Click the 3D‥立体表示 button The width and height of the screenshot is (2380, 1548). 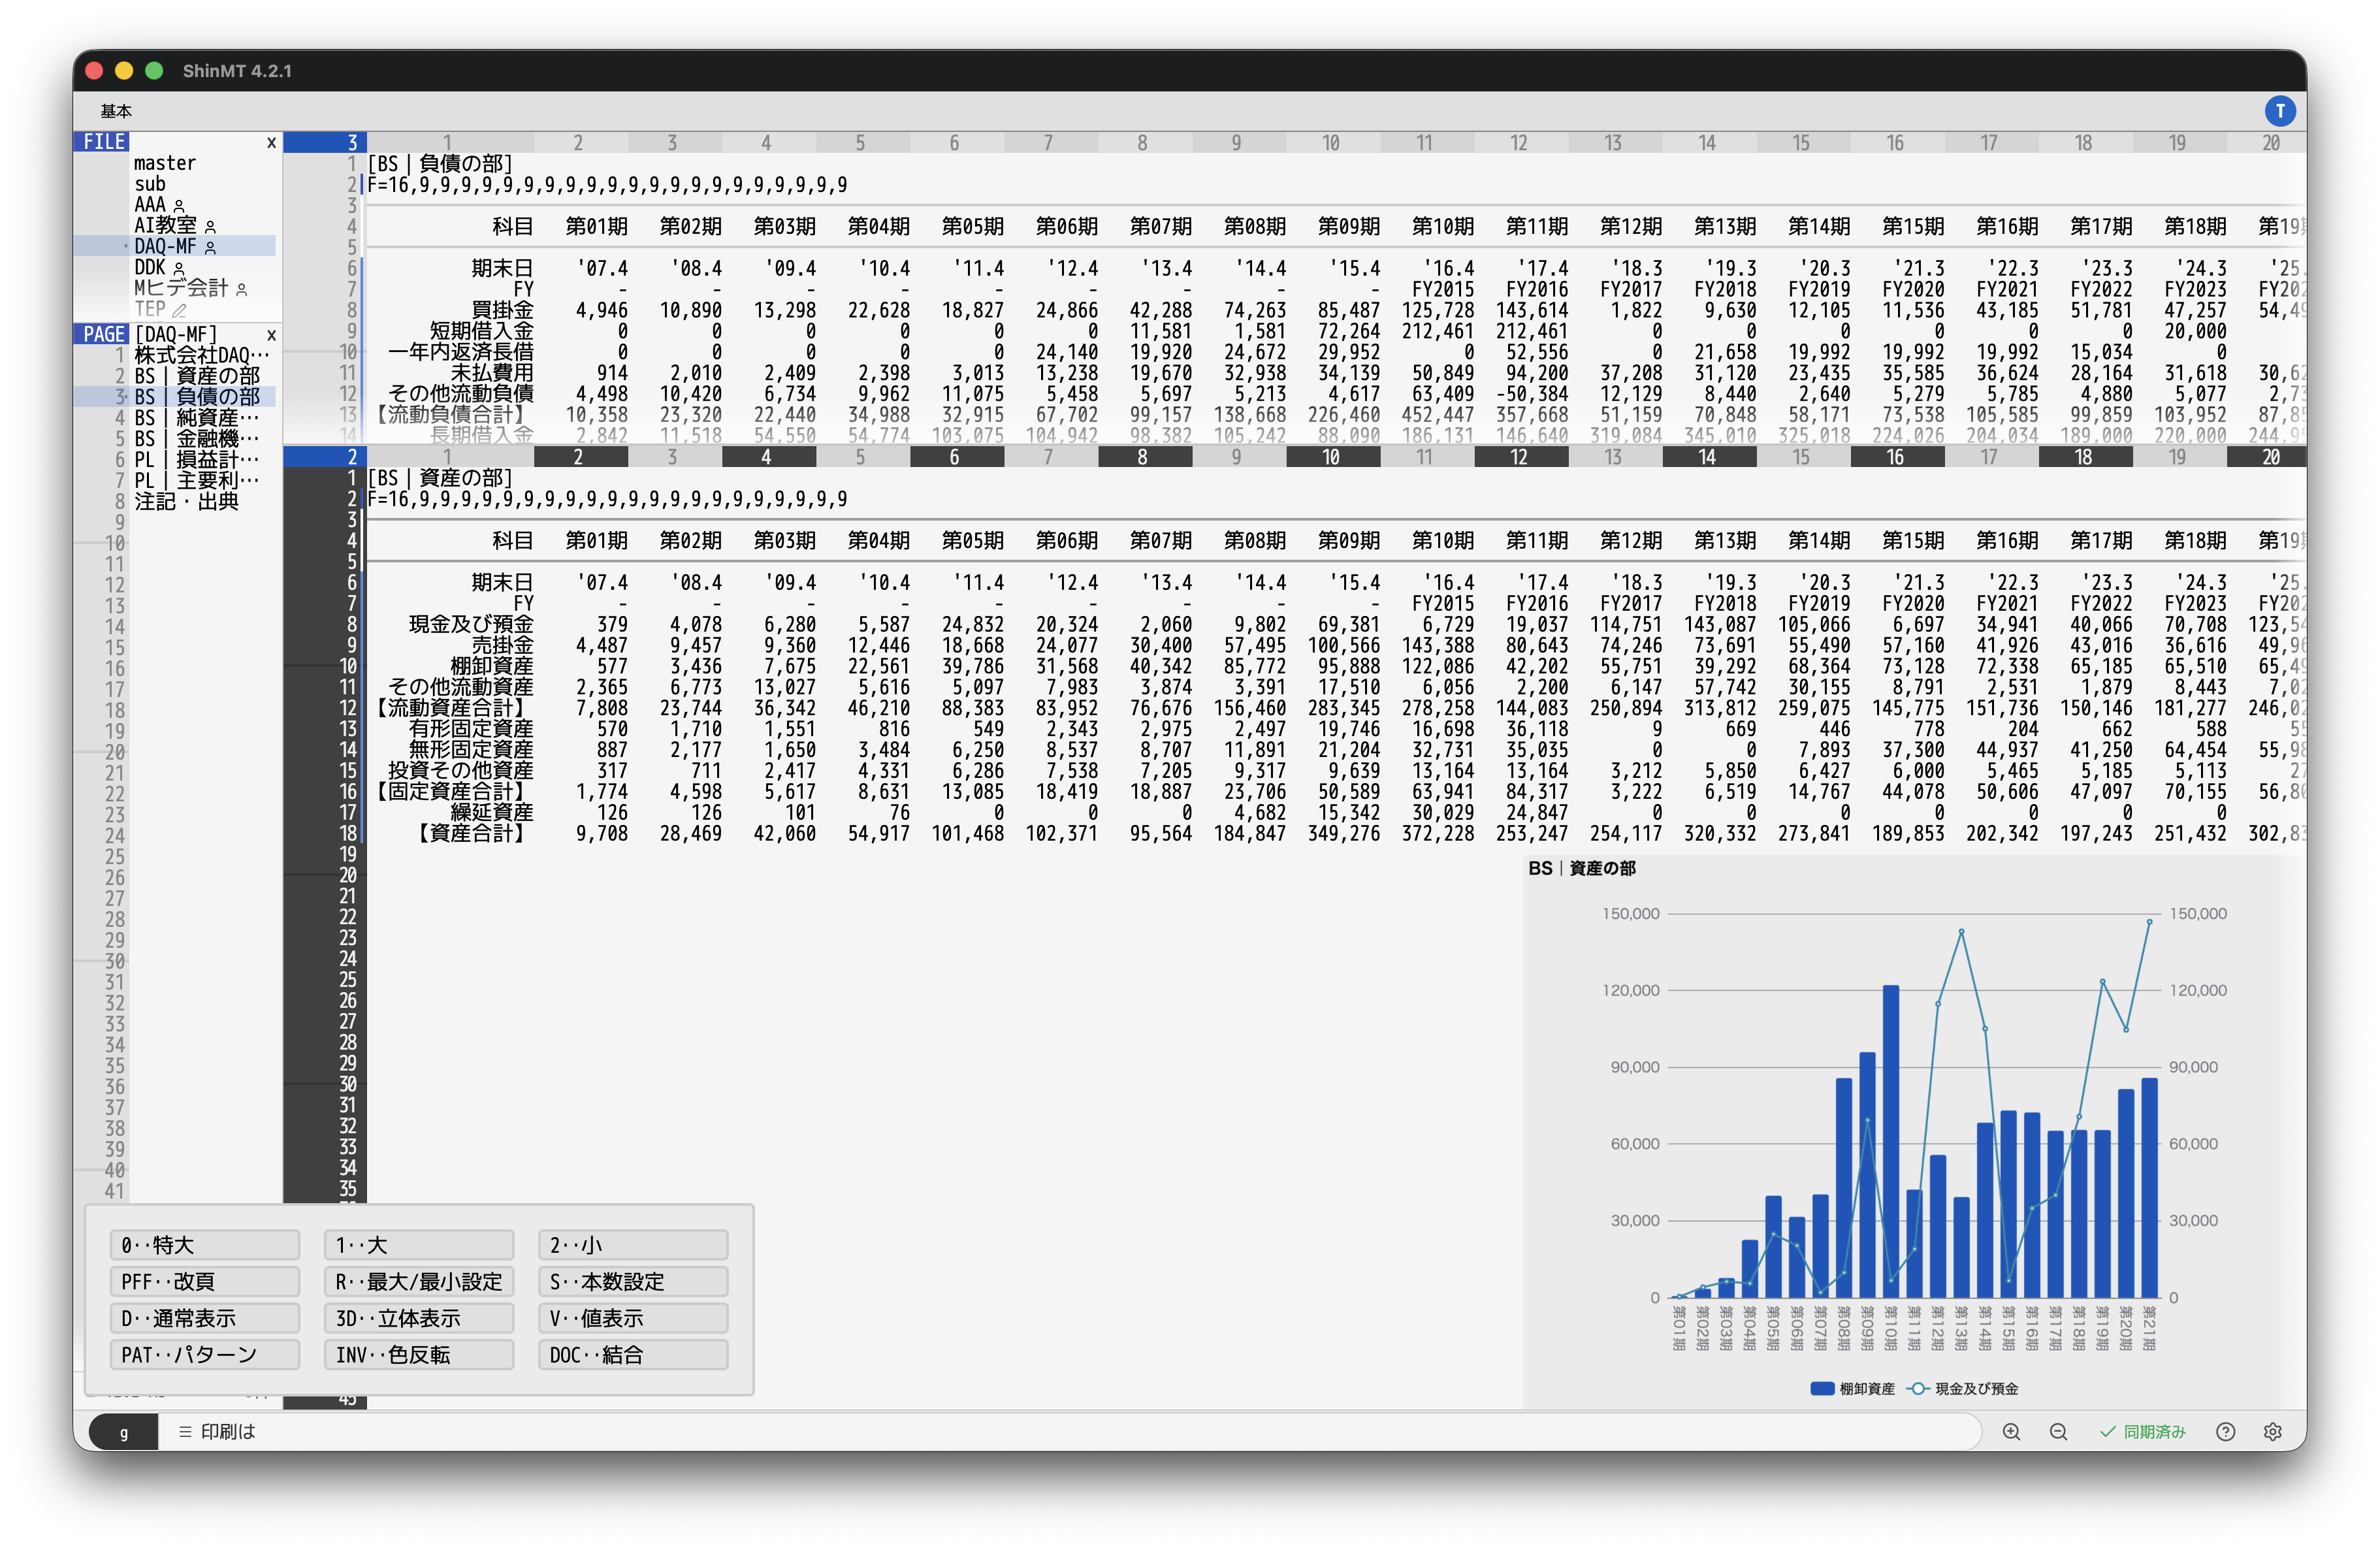419,1318
